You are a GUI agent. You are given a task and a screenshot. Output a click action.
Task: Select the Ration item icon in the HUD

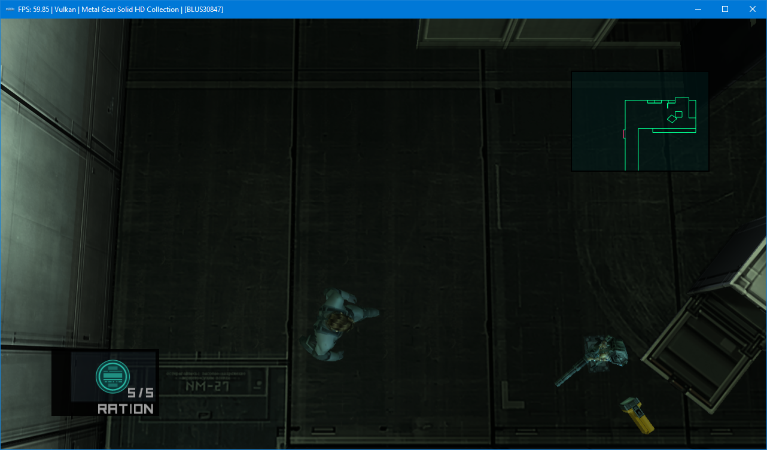click(112, 376)
